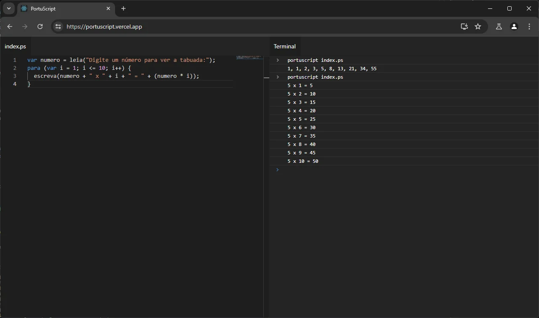Select the PortuScript browser tab
The width and height of the screenshot is (539, 318).
pyautogui.click(x=66, y=8)
